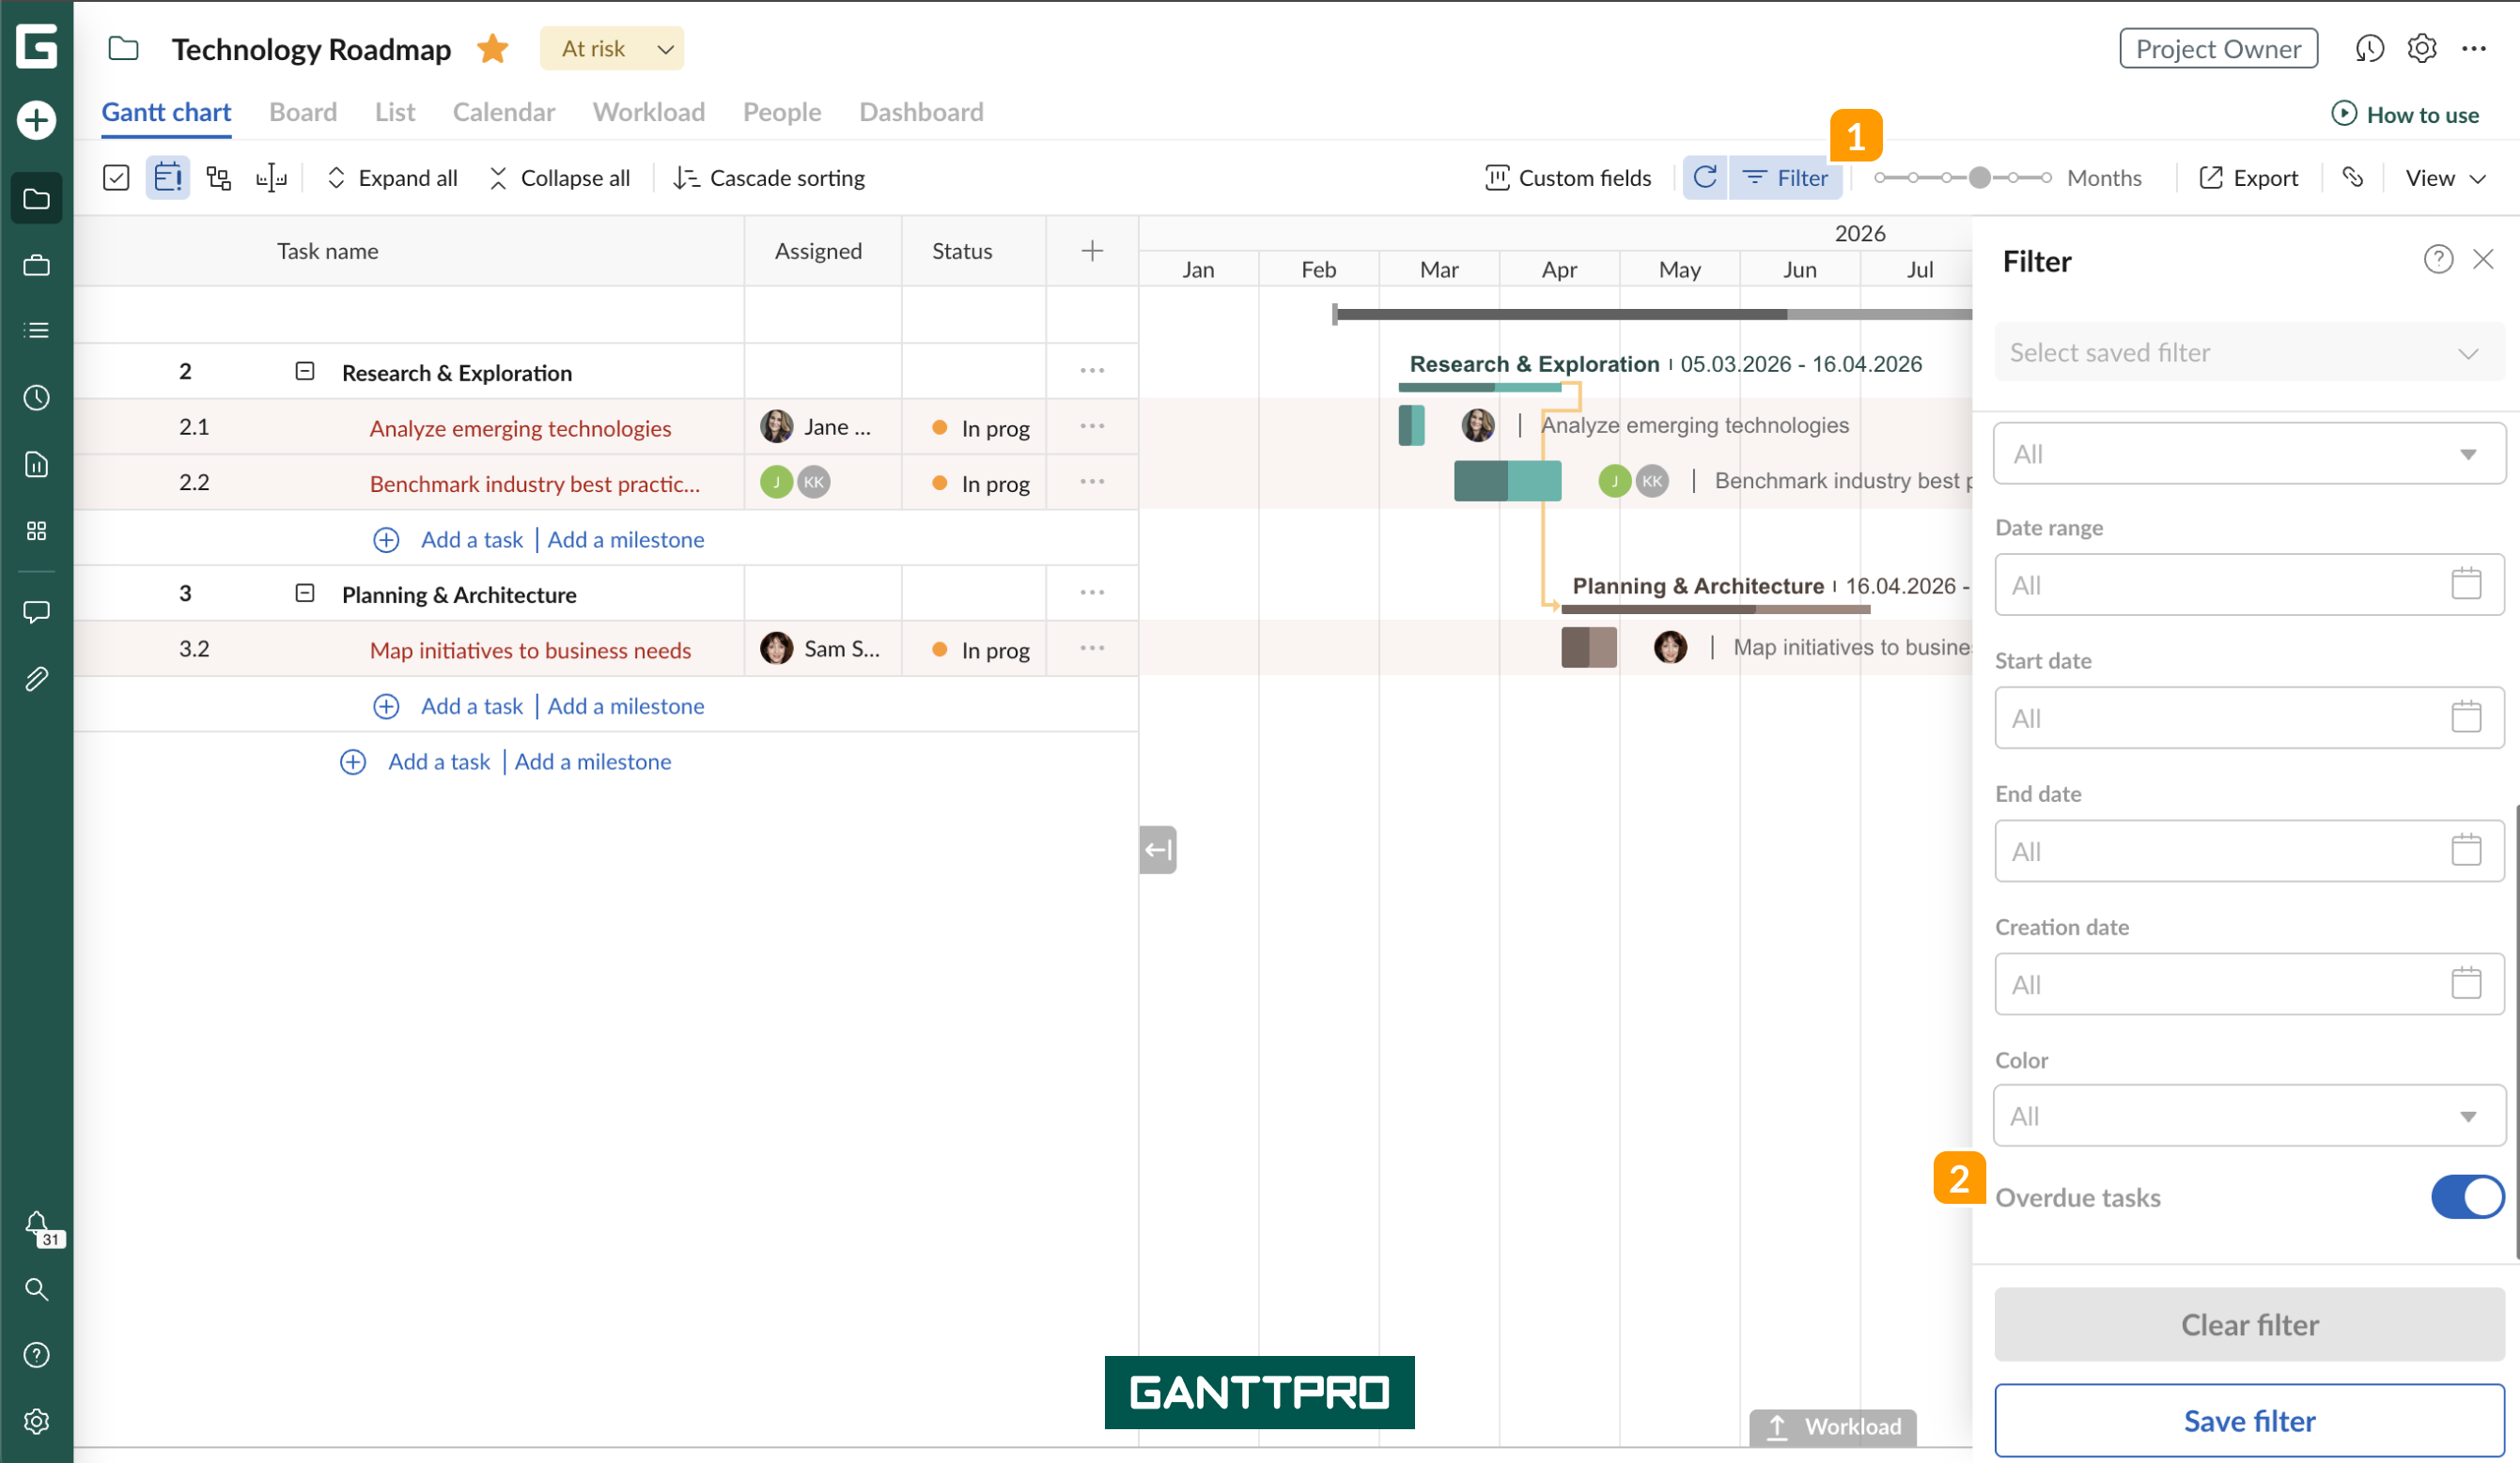The height and width of the screenshot is (1463, 2520).
Task: Toggle the critical path toolbar icon
Action: tap(219, 177)
